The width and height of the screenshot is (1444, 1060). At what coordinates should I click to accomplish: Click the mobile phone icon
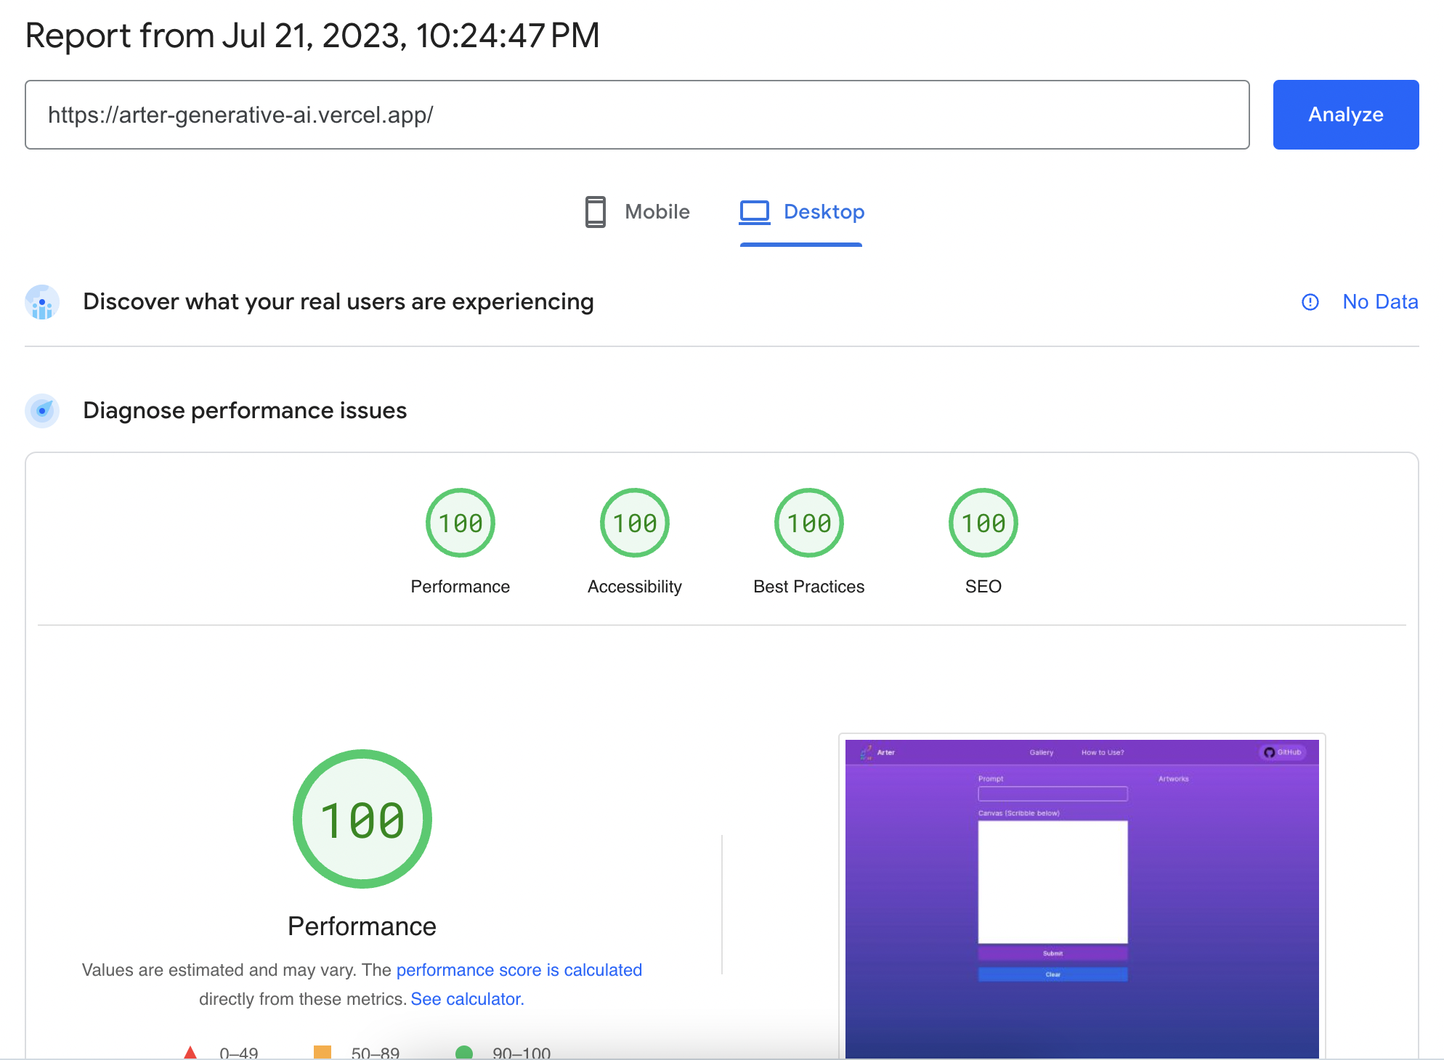click(x=595, y=212)
